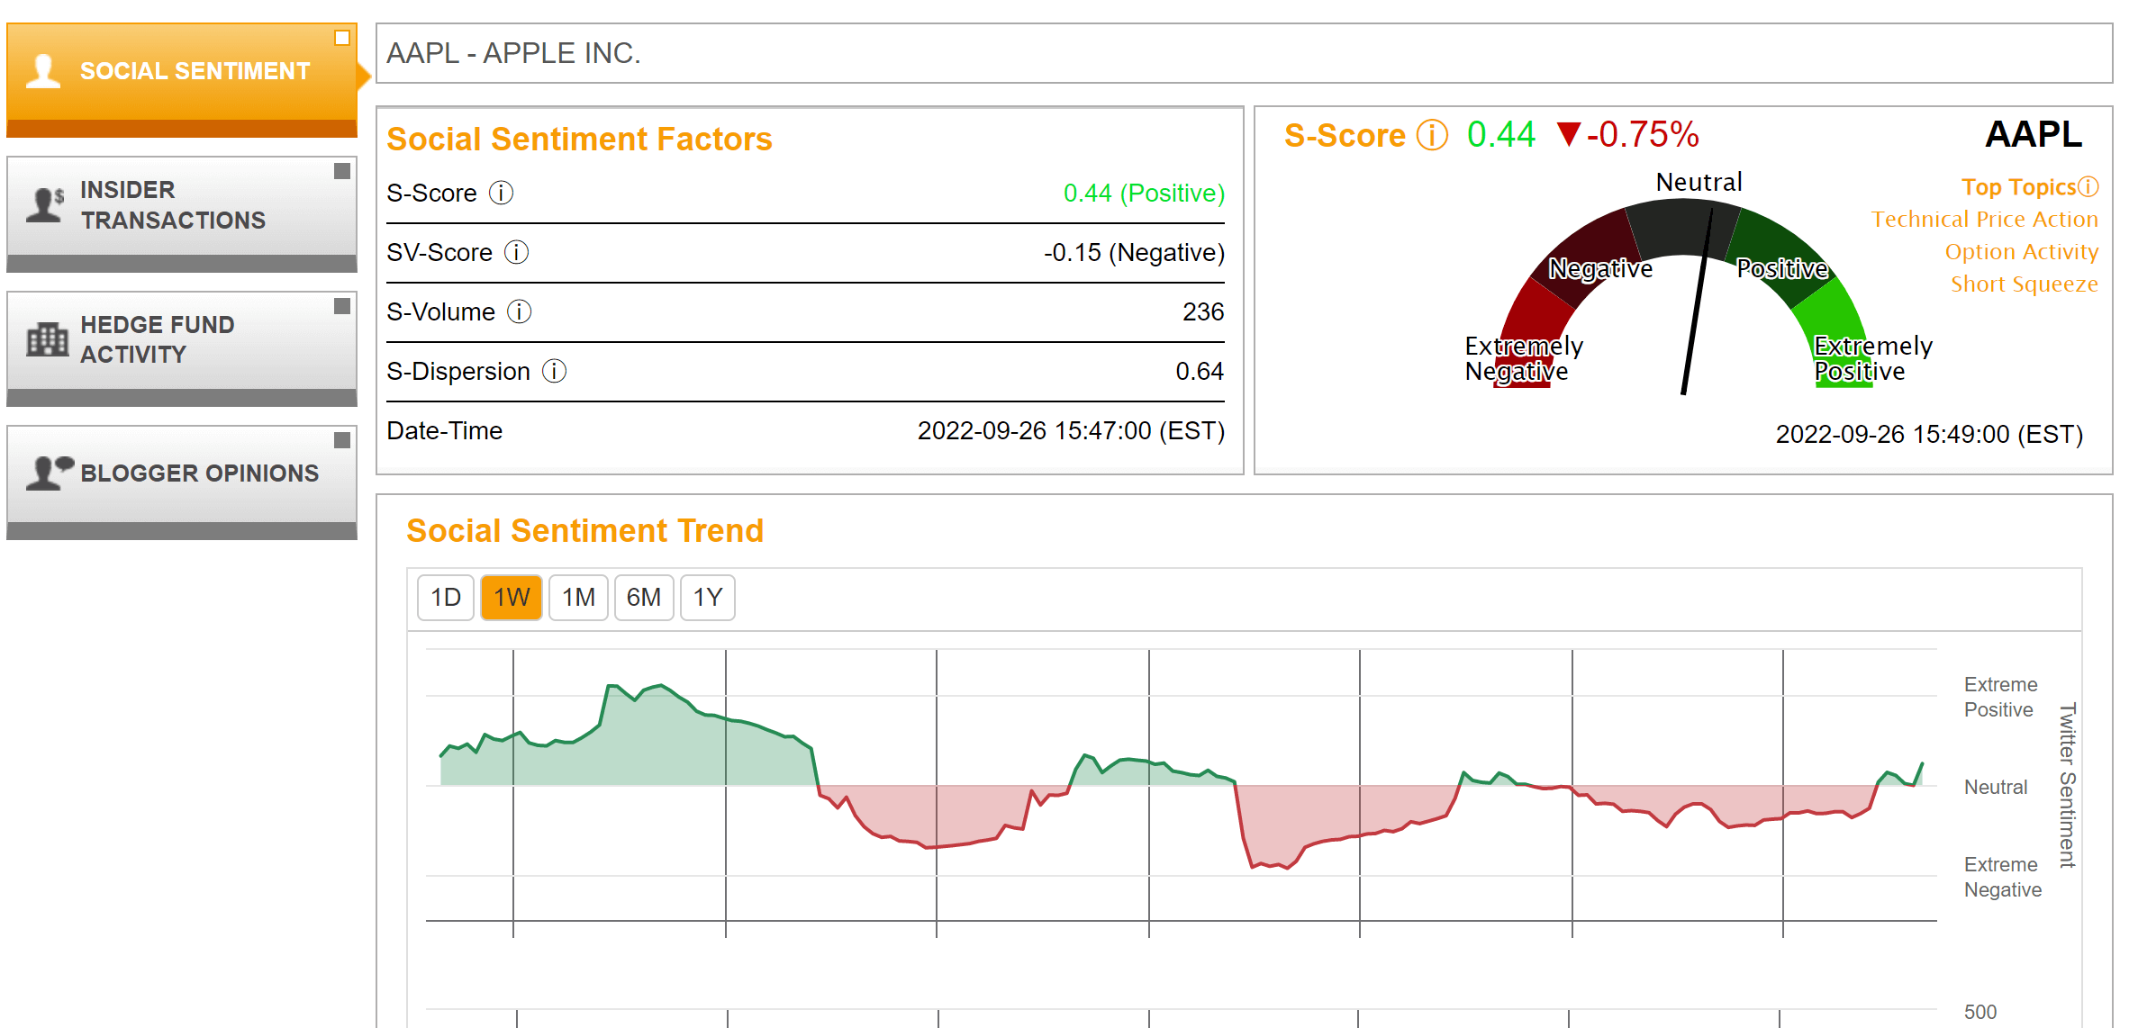Open the Short Squeeze topic
Image resolution: width=2129 pixels, height=1028 pixels.
click(2025, 284)
